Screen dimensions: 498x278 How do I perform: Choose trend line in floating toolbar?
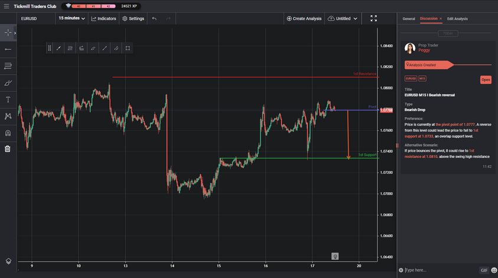59,48
